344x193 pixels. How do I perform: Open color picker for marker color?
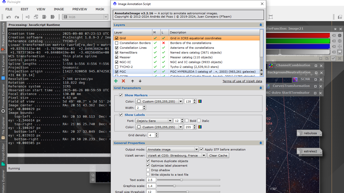click(200, 102)
